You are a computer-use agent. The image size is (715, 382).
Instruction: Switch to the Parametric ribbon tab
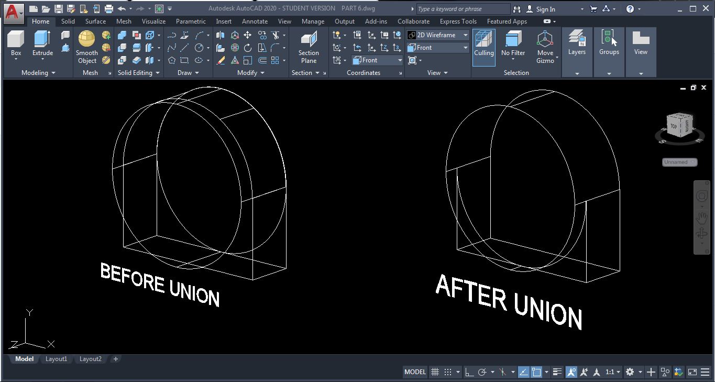coord(191,21)
